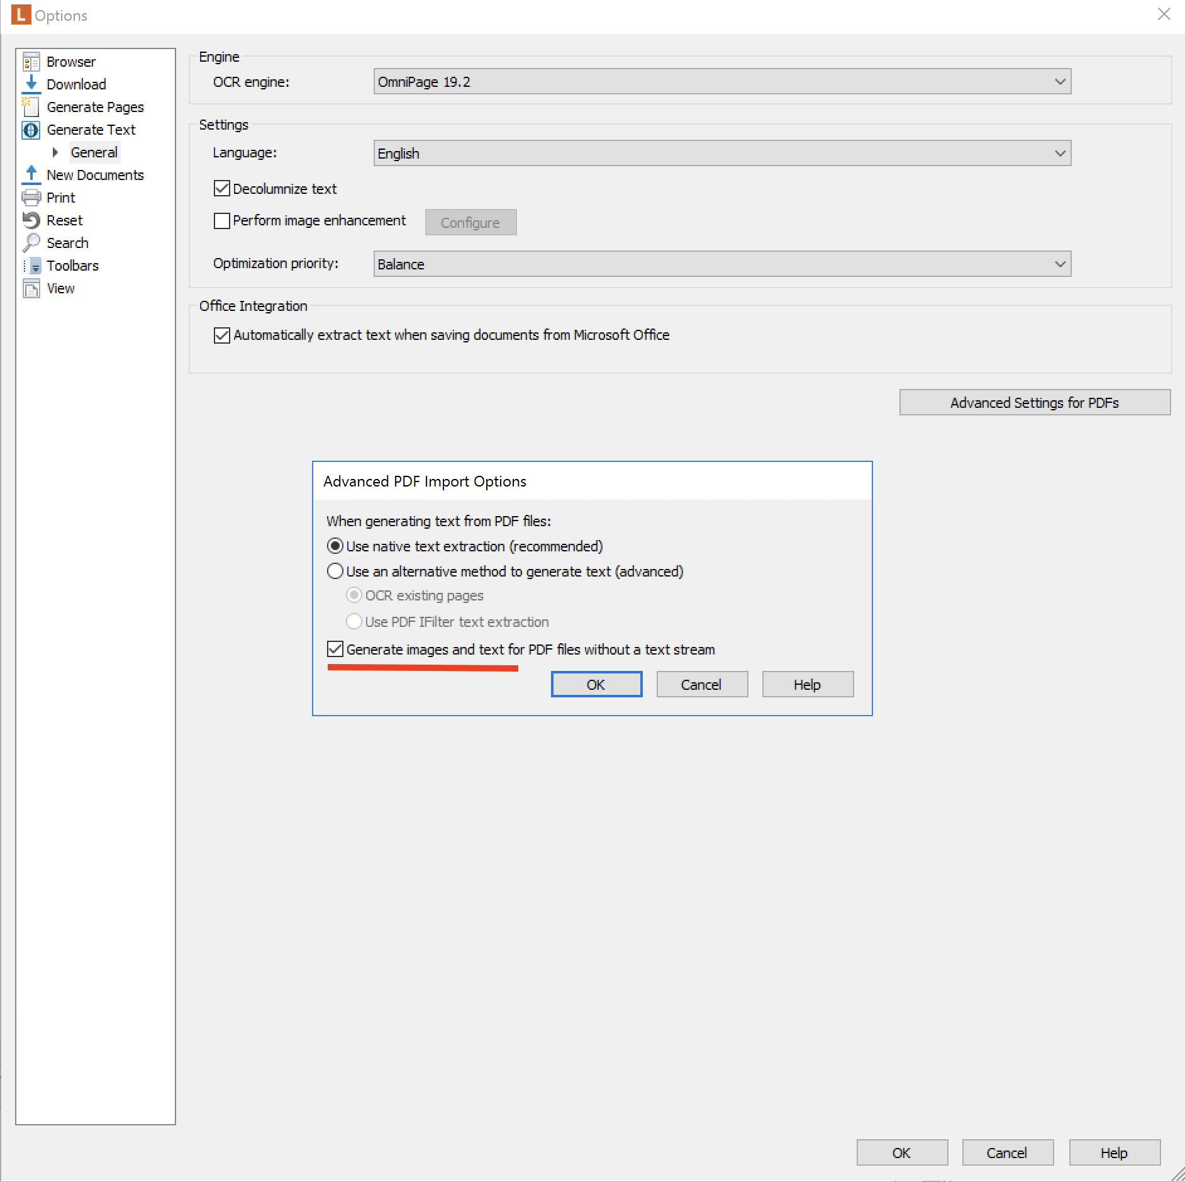Open Help in Advanced PDF Import dialog
This screenshot has width=1185, height=1182.
808,684
